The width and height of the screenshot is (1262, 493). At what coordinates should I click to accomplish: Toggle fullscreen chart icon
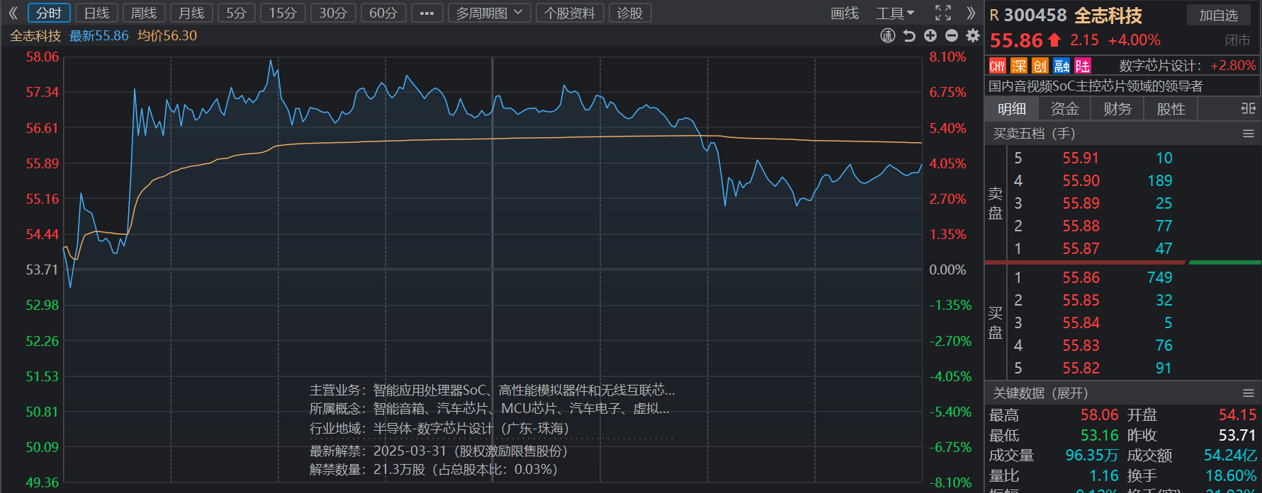pos(943,13)
